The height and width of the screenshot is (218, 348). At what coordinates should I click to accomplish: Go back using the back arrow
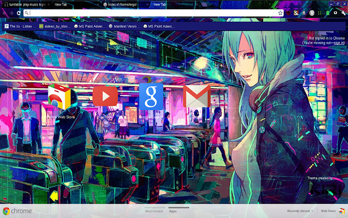coord(4,13)
